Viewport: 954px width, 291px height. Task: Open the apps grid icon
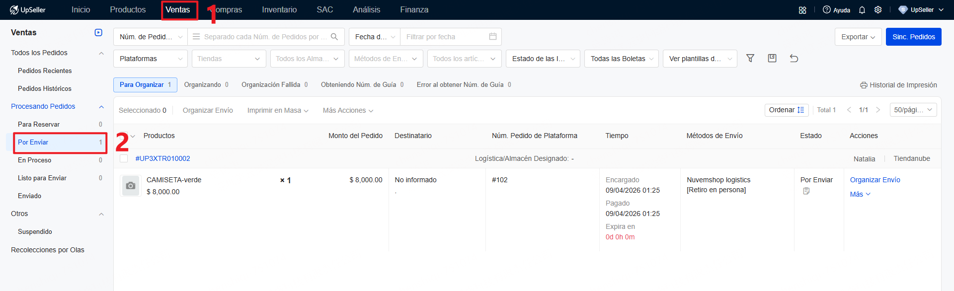[802, 10]
